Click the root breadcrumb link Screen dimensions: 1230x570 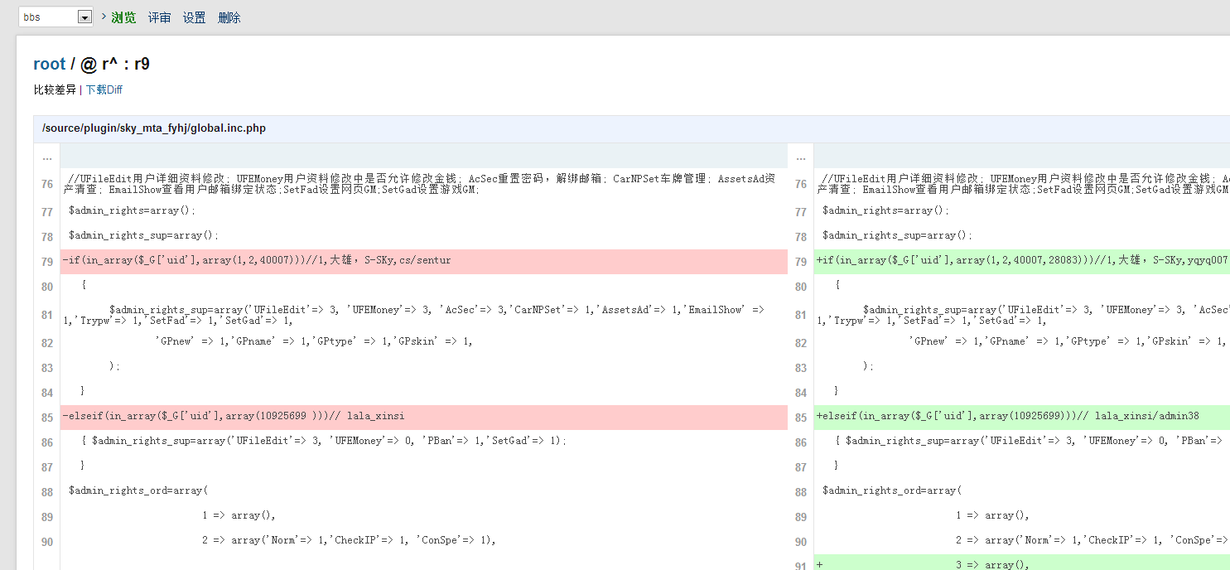pos(49,64)
